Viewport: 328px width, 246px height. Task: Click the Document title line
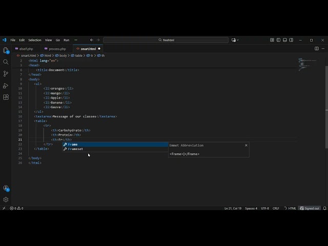[x=57, y=70]
